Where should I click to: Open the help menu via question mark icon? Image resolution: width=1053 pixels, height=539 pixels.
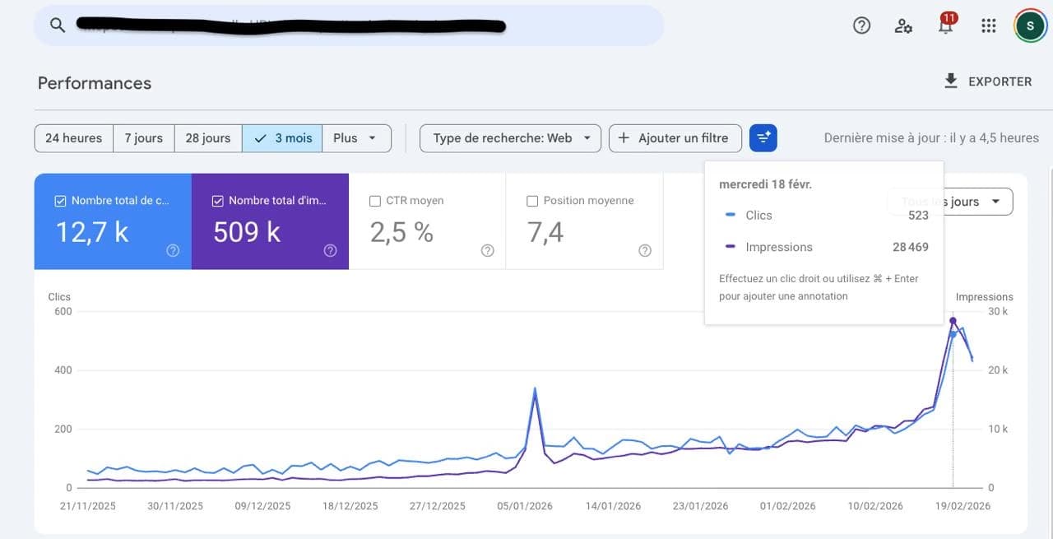(x=861, y=25)
